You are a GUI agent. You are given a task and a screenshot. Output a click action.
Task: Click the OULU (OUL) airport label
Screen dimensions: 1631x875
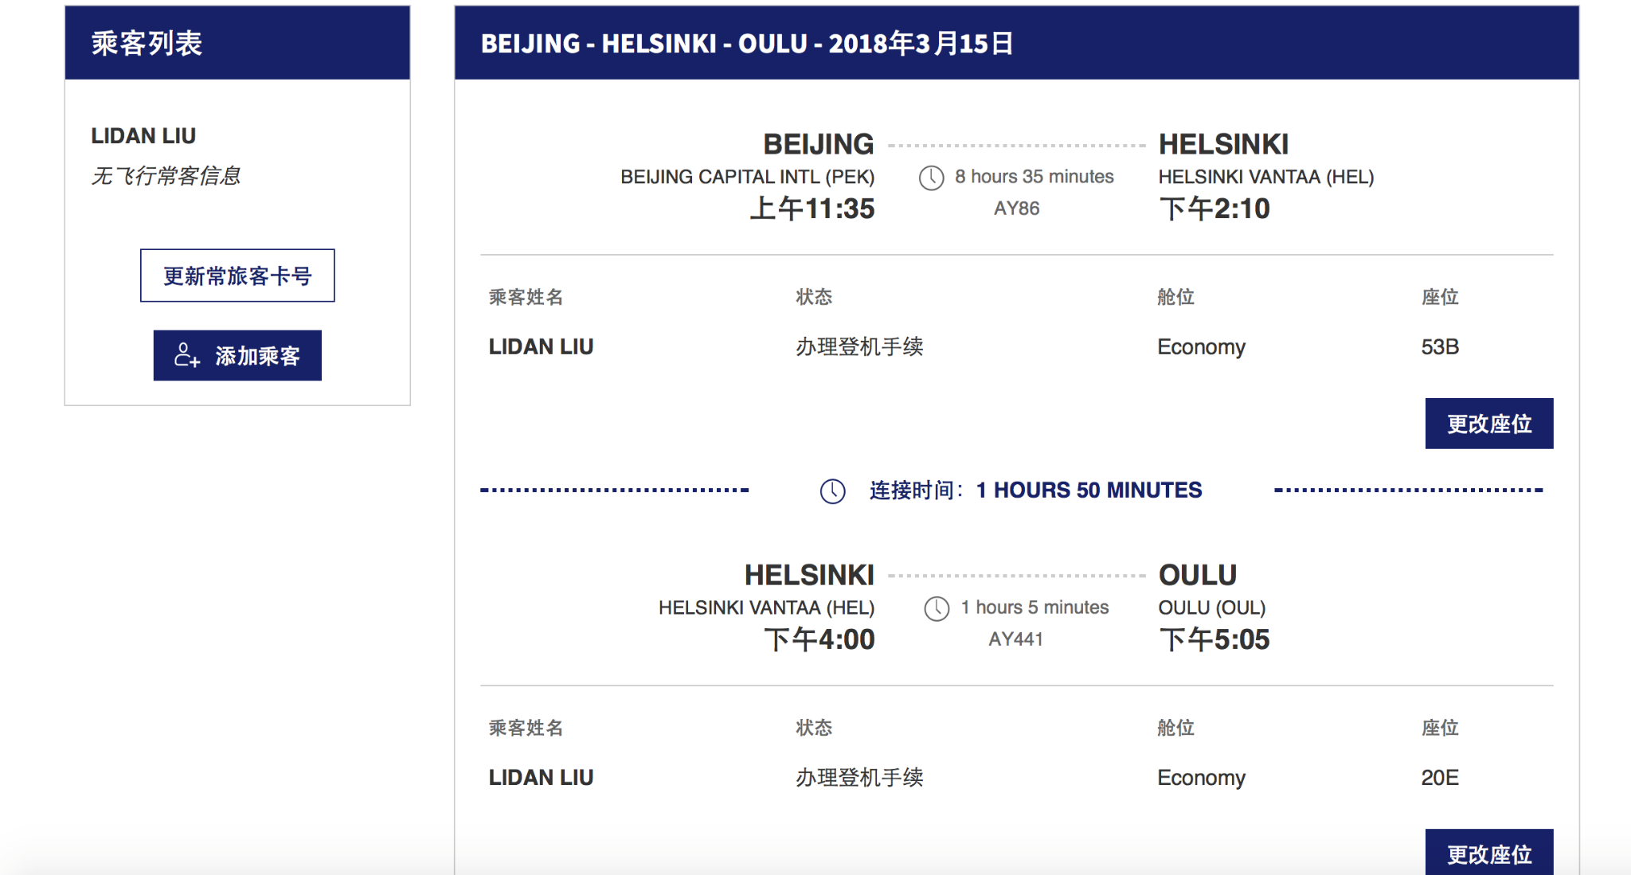[1211, 607]
